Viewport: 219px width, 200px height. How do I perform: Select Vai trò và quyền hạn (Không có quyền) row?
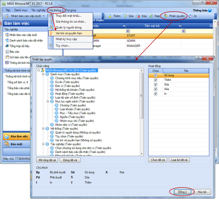click(x=78, y=140)
